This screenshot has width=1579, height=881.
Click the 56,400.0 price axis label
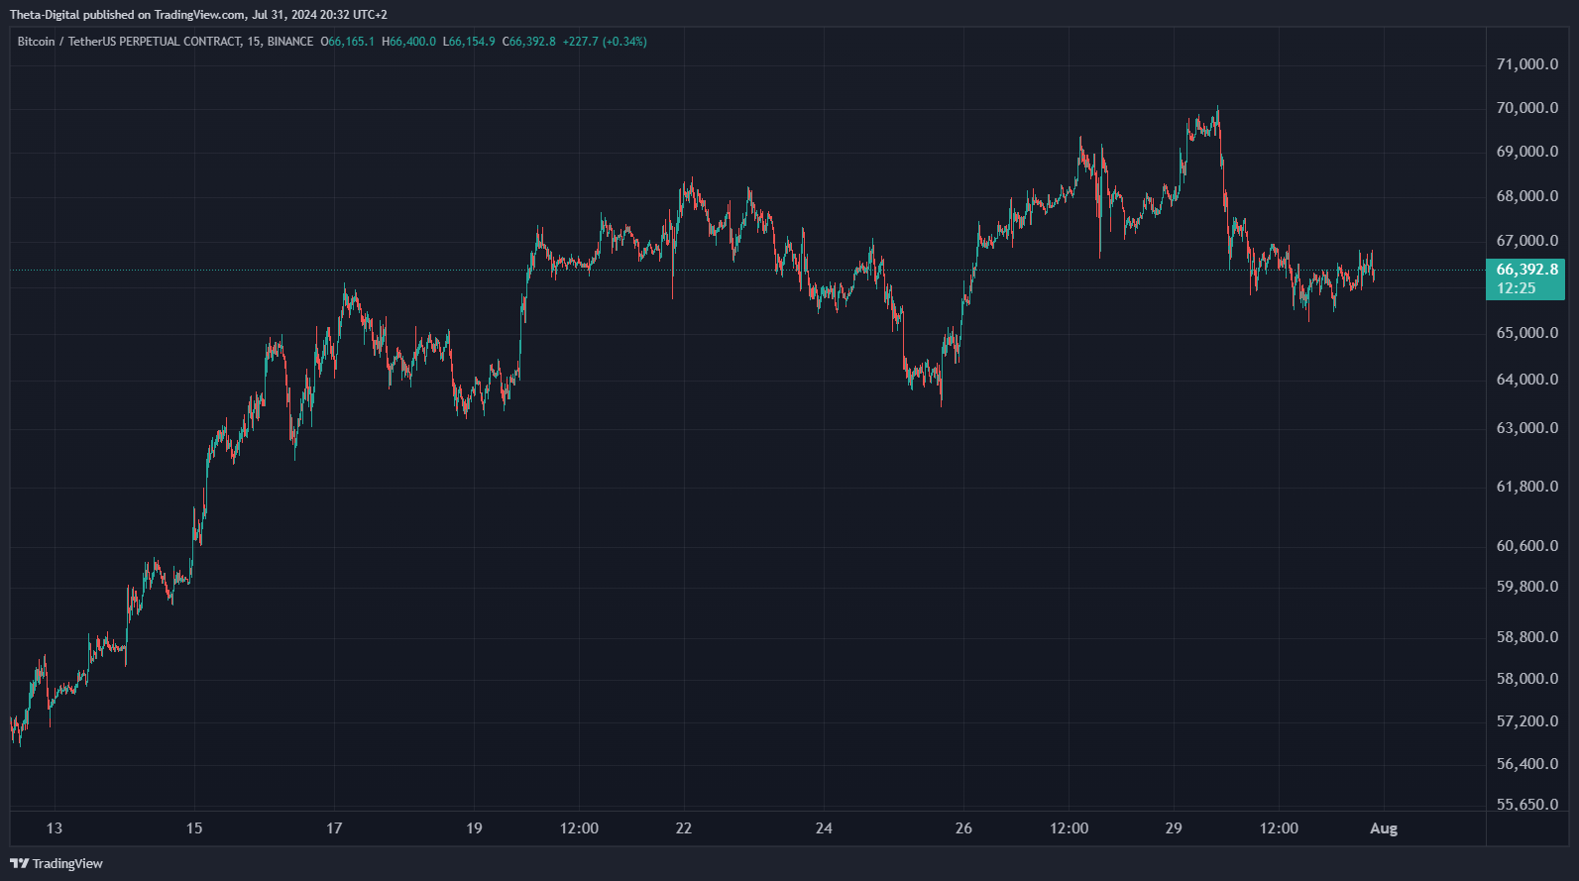[x=1527, y=764]
